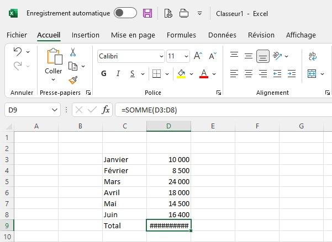Expand the Orientation dropdown arrow

287,56
